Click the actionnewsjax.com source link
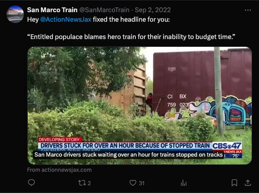Image resolution: width=259 pixels, height=193 pixels. pos(59,170)
